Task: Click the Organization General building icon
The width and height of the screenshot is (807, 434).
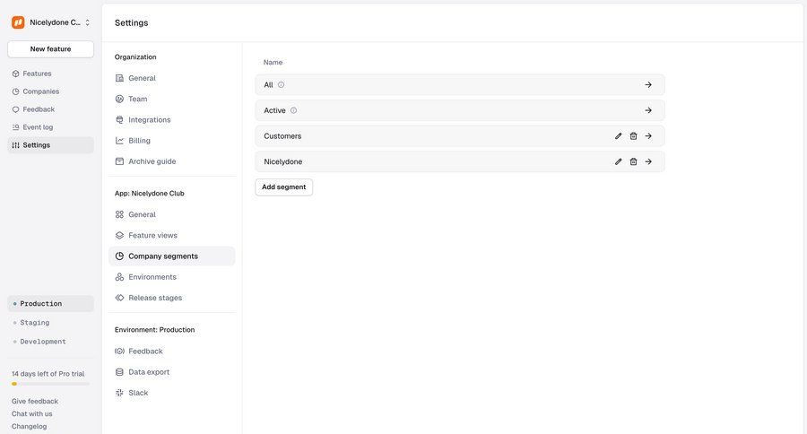Action: point(119,78)
